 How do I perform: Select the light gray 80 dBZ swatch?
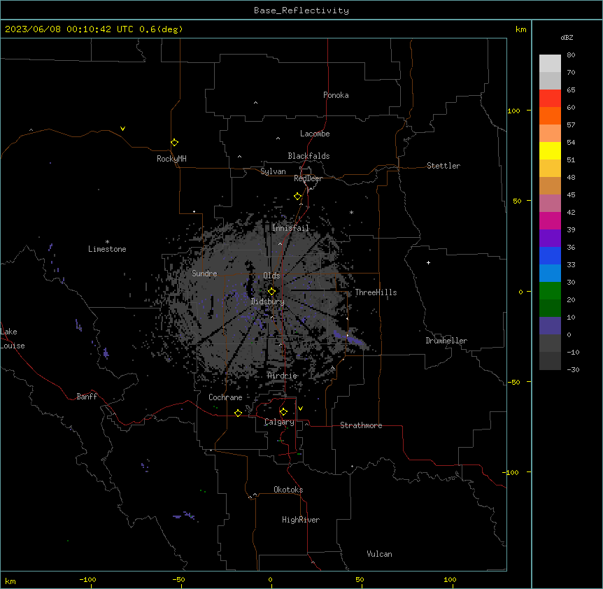[x=550, y=63]
